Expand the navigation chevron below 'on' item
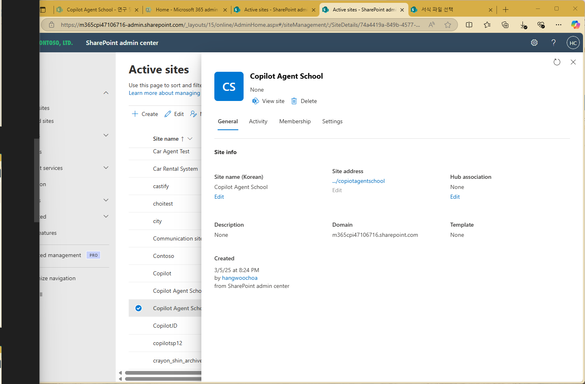585x384 pixels. pyautogui.click(x=106, y=200)
